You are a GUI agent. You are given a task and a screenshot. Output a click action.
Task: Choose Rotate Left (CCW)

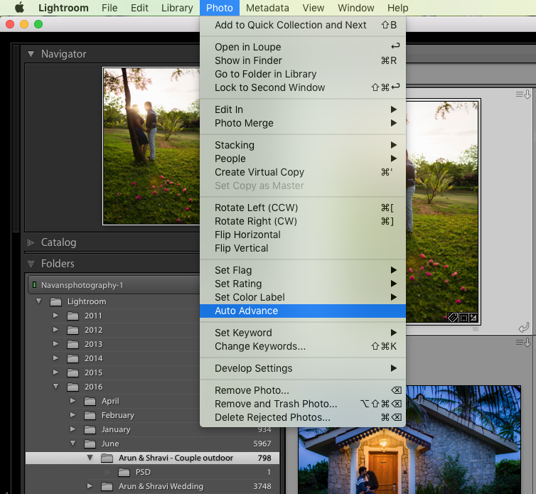point(303,208)
